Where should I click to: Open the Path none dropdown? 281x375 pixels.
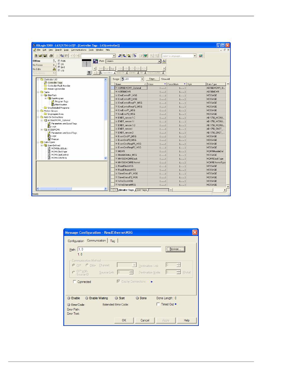click(x=159, y=61)
